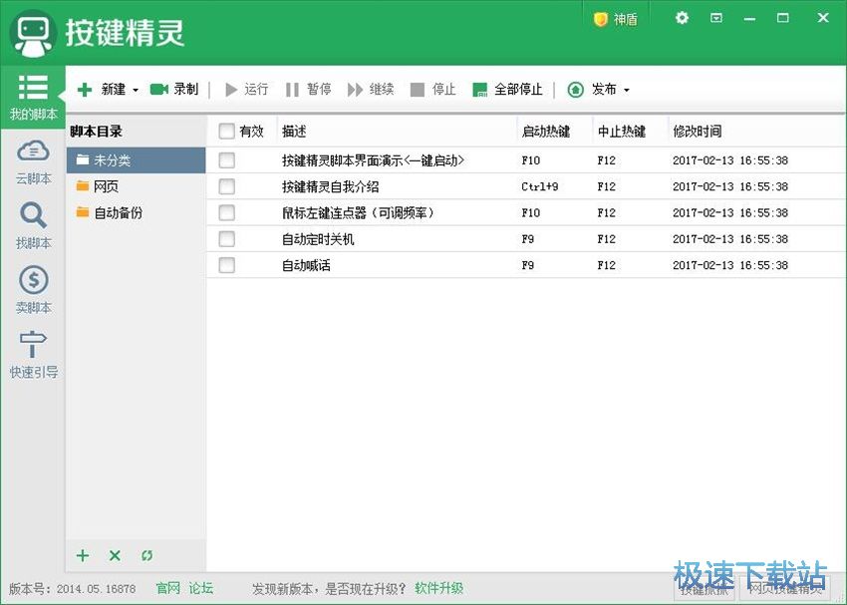Select the 自动备份 folder
The image size is (847, 605).
click(x=136, y=212)
